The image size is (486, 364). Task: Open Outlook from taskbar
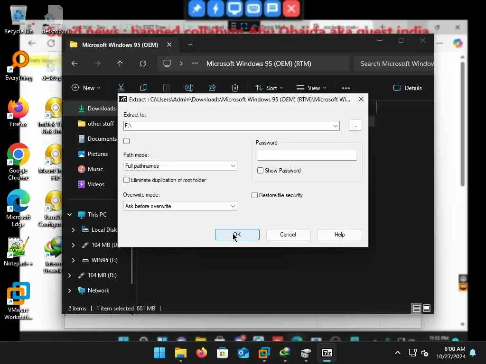click(243, 353)
